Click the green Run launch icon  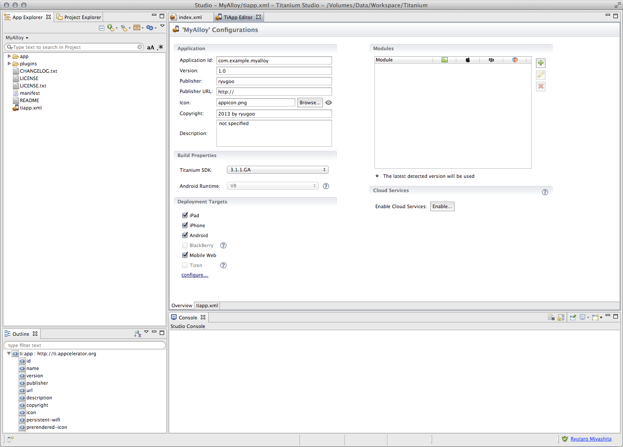click(x=111, y=28)
